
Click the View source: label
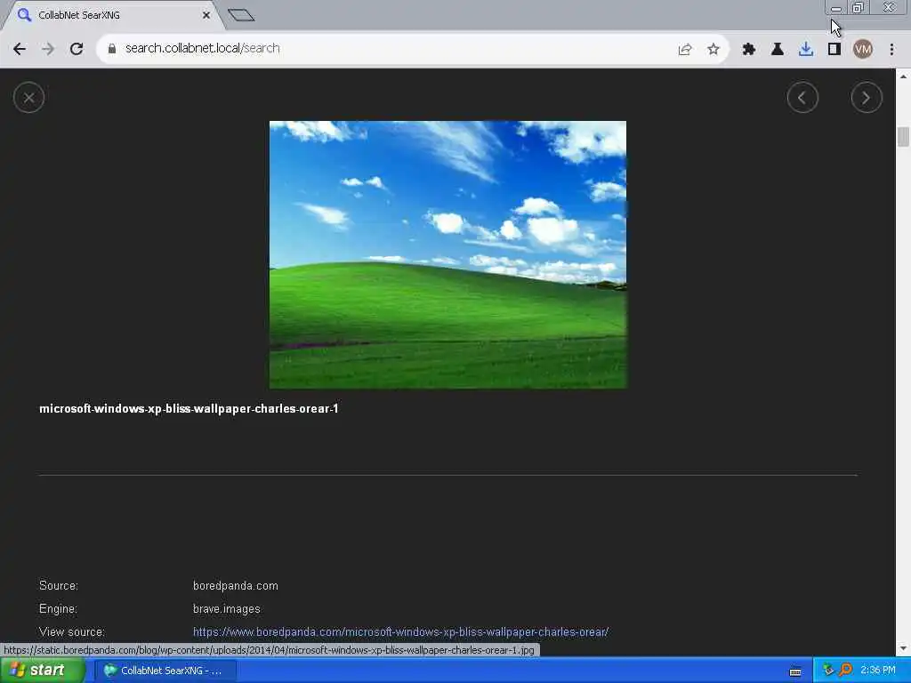[x=72, y=632]
